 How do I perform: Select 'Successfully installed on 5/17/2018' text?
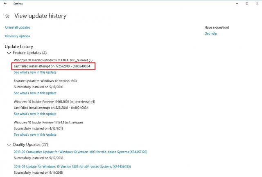click(38, 87)
